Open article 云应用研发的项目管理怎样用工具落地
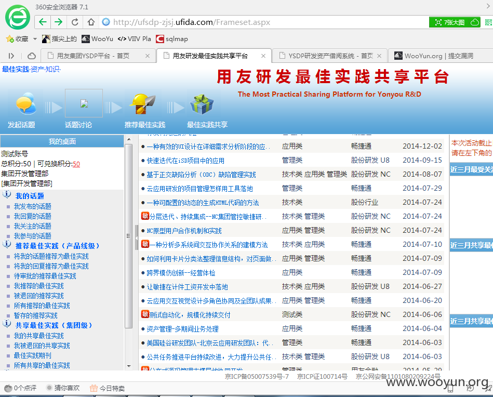The image size is (493, 397). (199, 189)
